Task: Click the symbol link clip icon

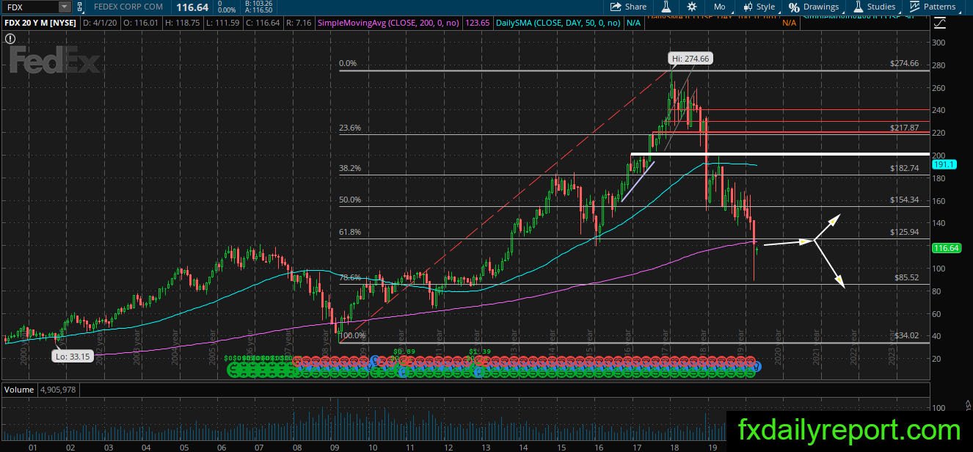Action: (x=80, y=7)
